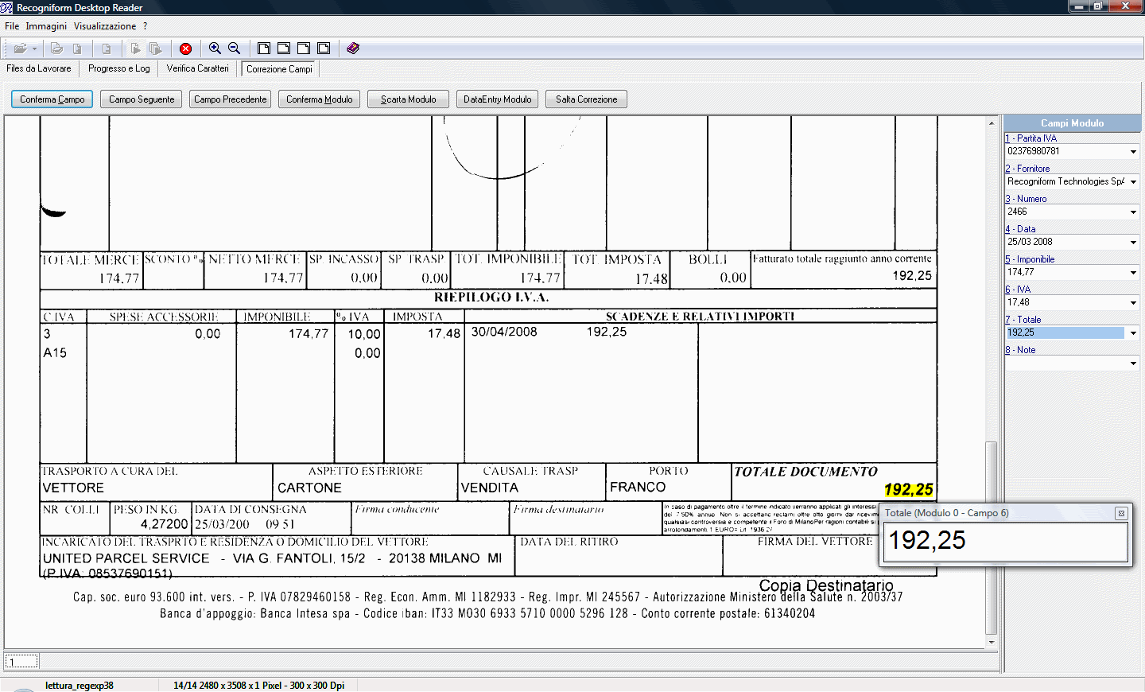Click the document view scroll up arrow
The height and width of the screenshot is (692, 1145).
coord(991,123)
